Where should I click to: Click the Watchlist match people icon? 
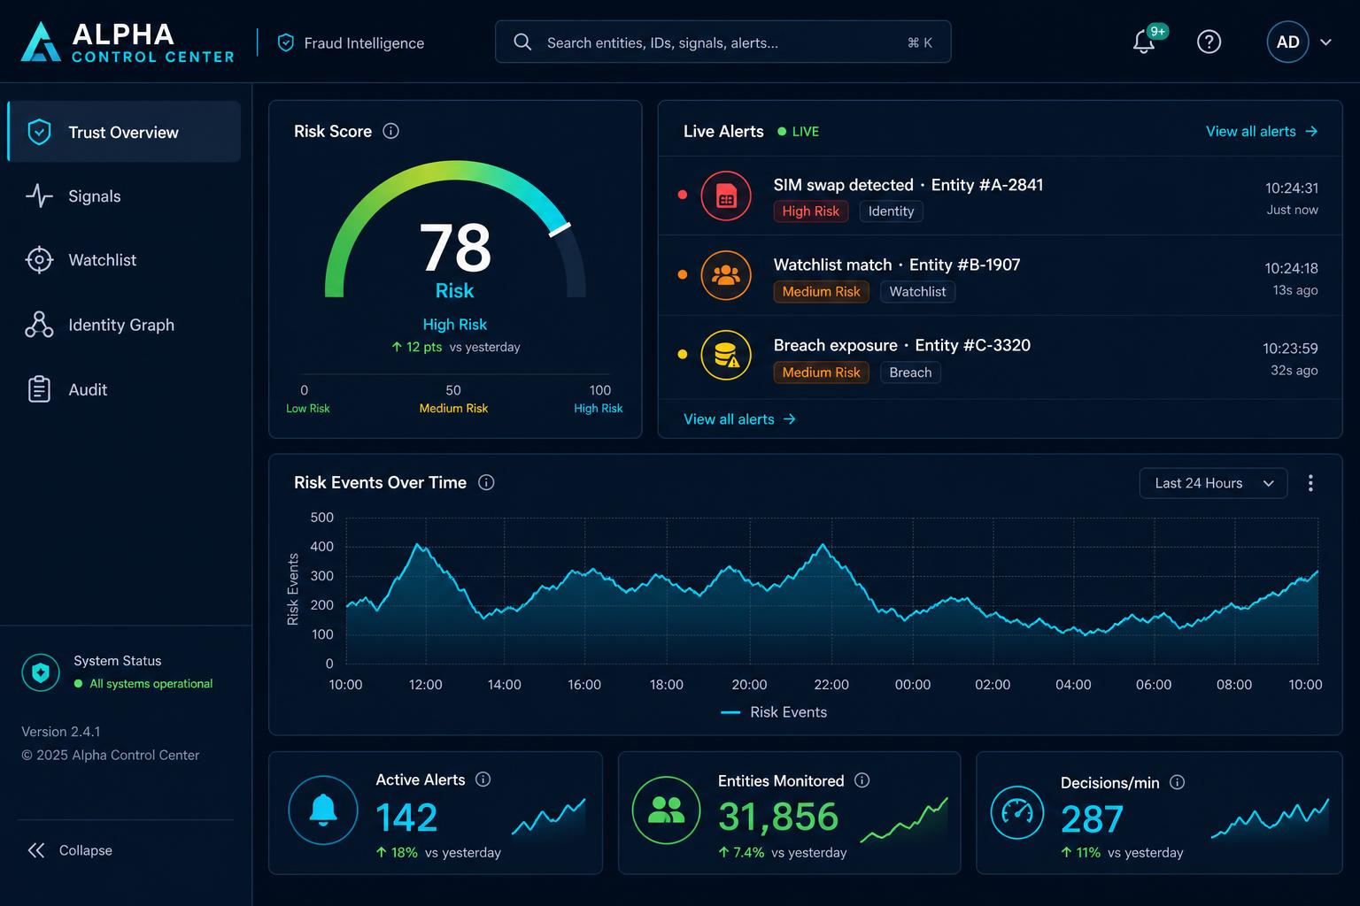pos(726,275)
